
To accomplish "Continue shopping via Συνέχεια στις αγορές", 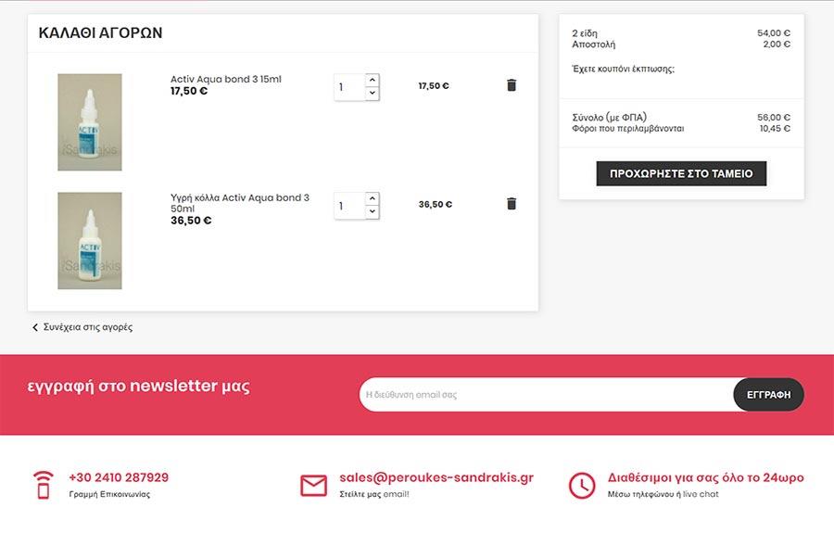I will [x=88, y=327].
